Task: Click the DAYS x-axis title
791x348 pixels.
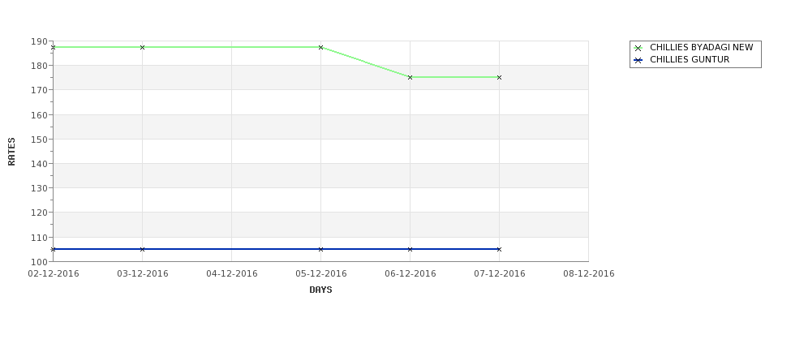Action: click(320, 290)
